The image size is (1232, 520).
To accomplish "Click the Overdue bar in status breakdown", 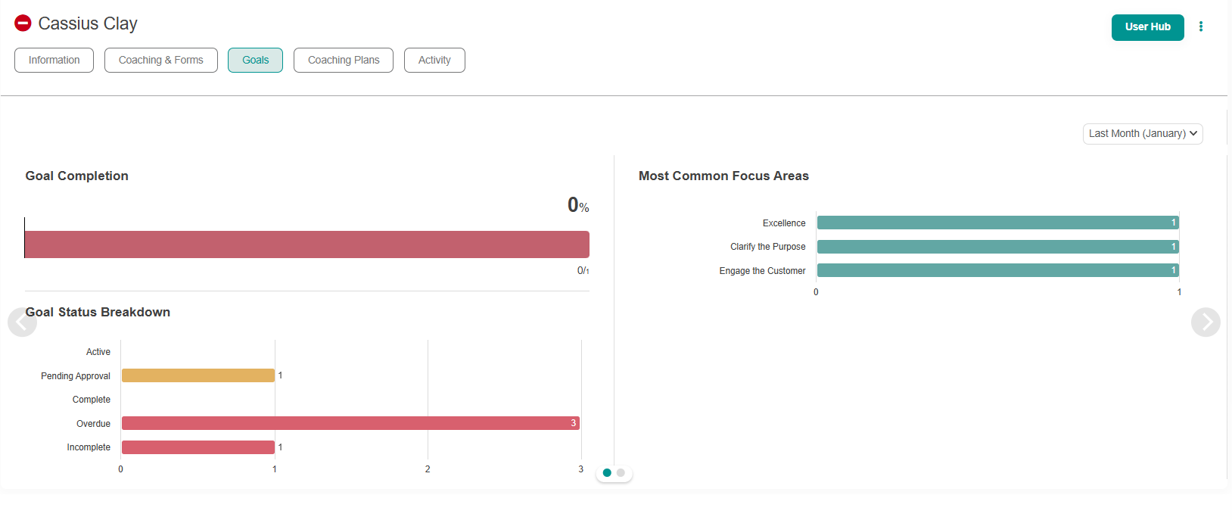I will pyautogui.click(x=350, y=423).
